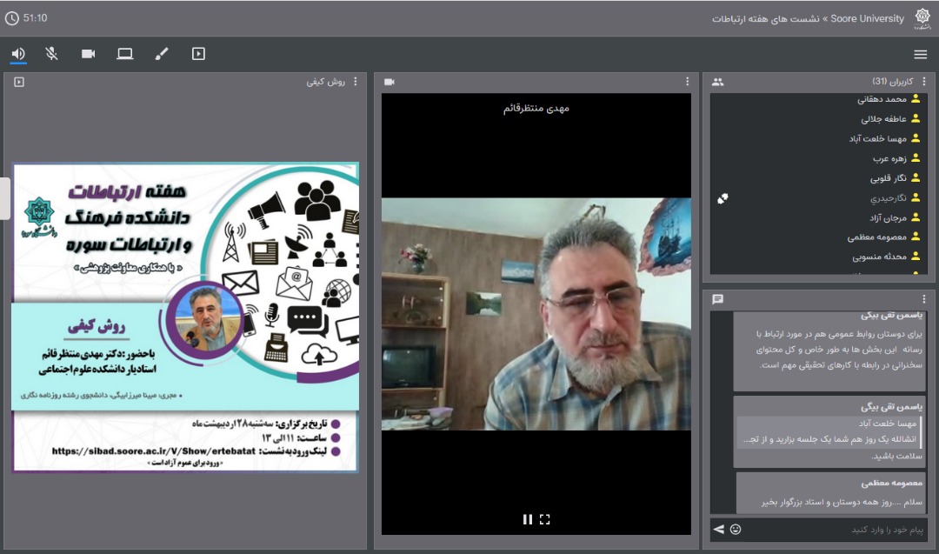Select user مهسا خلعت آباد in list
The height and width of the screenshot is (554, 939).
877,139
